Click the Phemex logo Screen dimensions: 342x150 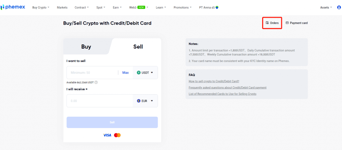[x=13, y=7]
